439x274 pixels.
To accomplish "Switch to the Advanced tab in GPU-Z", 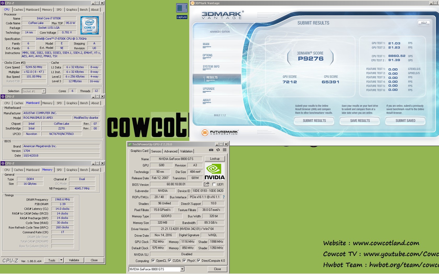I will pos(171,151).
